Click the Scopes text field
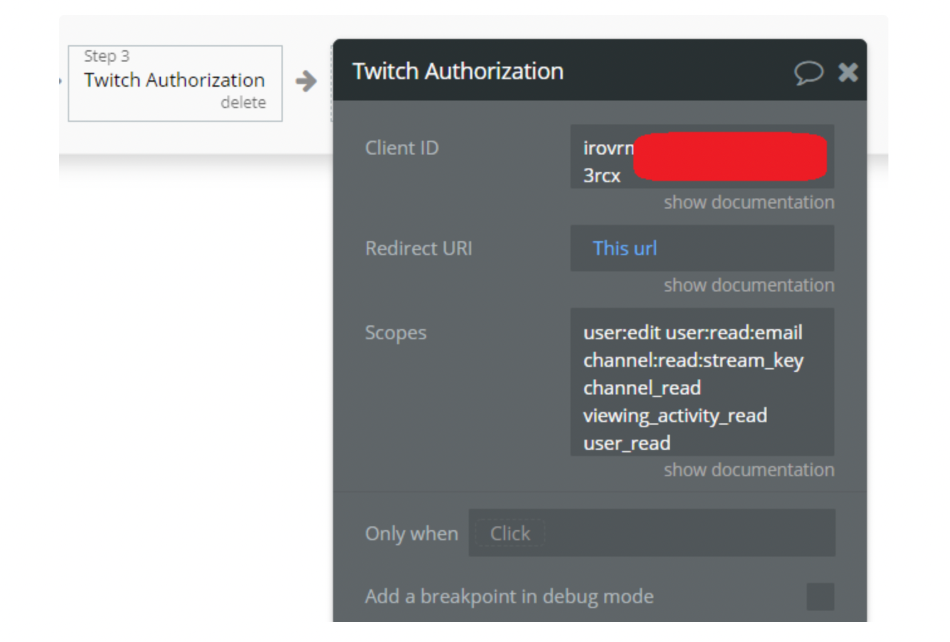Viewport: 950px width, 642px height. pyautogui.click(x=702, y=382)
